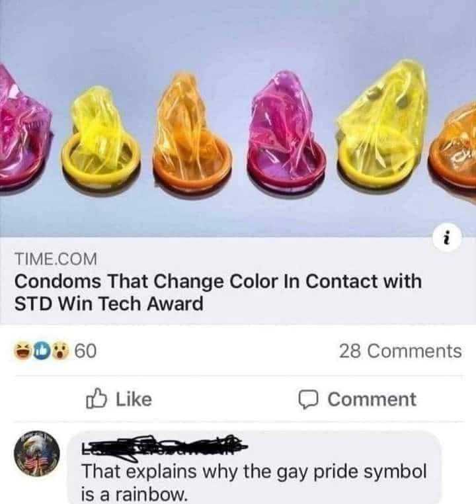Open the laughing Haha reaction emoji
Screen dimensions: 476x504
tap(22, 351)
